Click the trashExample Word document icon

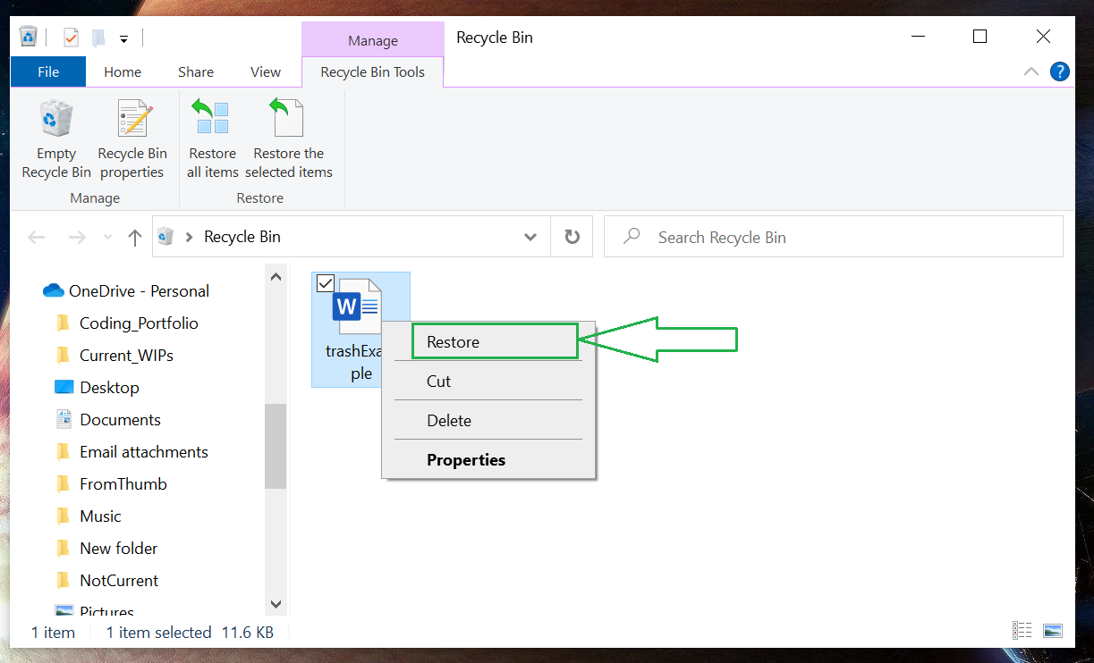coord(357,306)
